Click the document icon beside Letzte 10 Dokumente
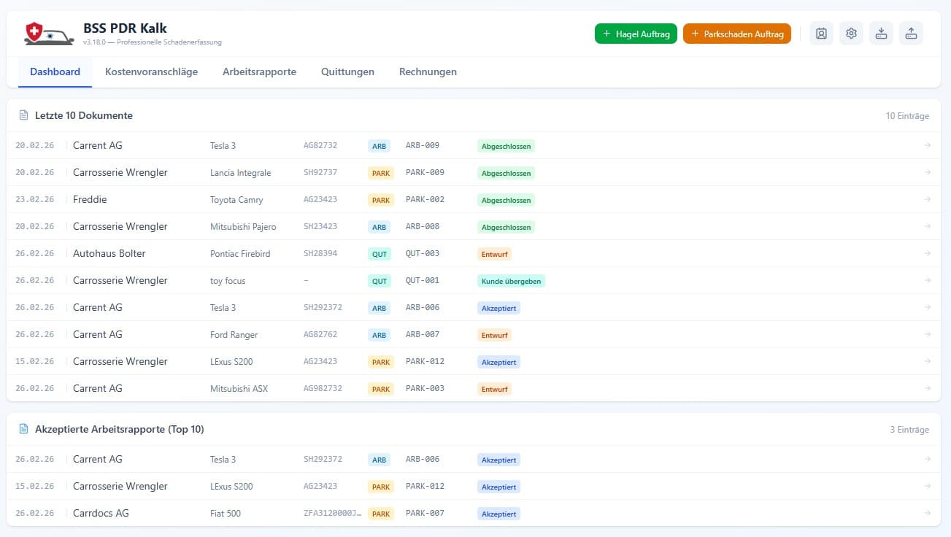Viewport: 951px width, 537px height. coord(24,115)
